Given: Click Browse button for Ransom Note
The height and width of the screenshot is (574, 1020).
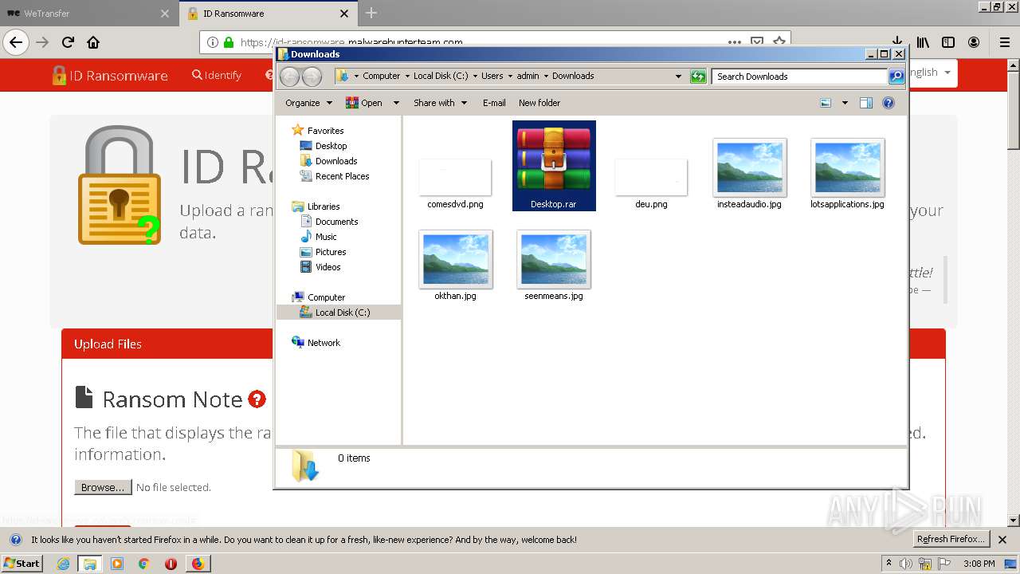Looking at the screenshot, I should click(103, 487).
